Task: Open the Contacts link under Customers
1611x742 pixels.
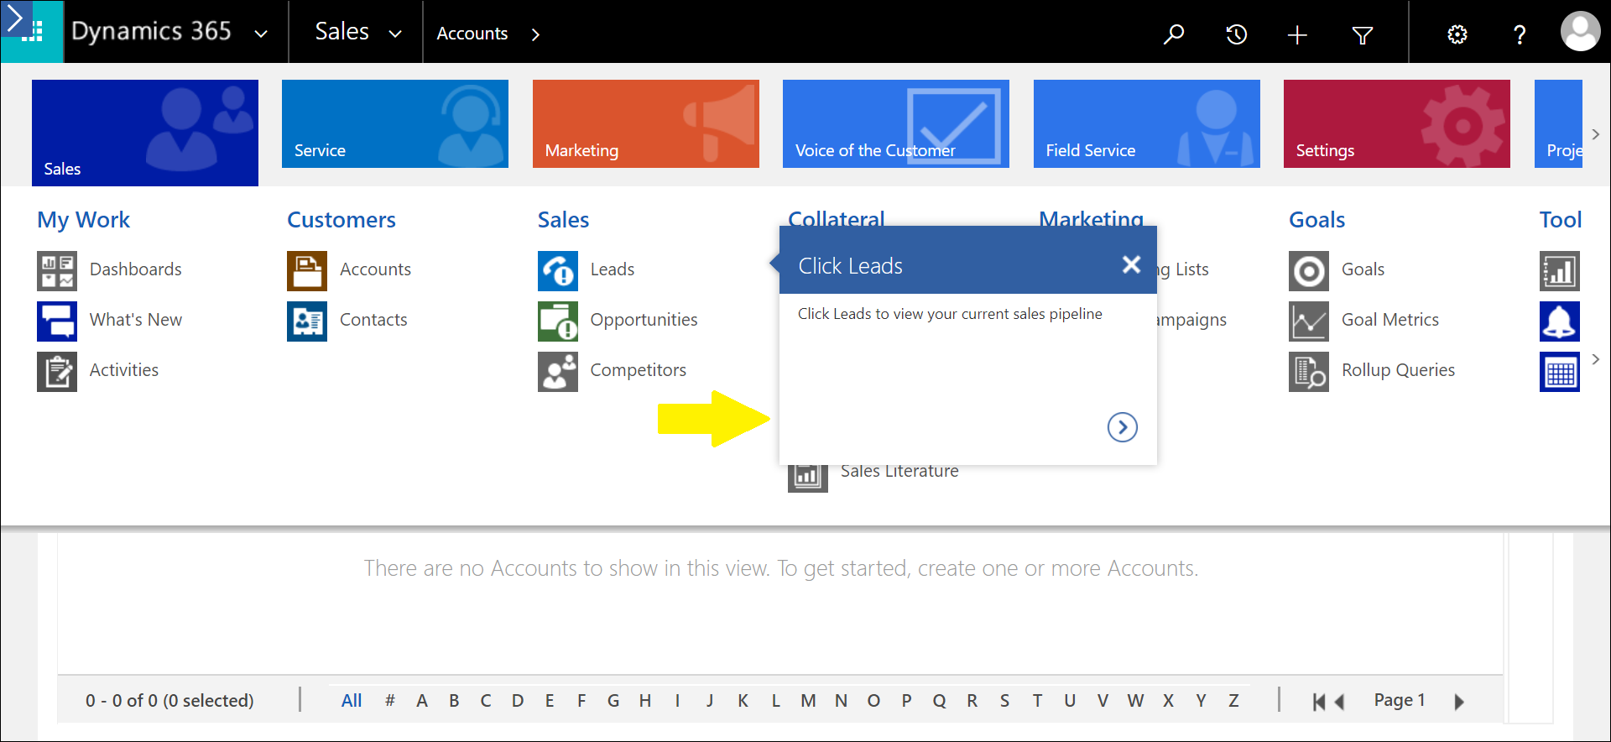Action: click(373, 320)
